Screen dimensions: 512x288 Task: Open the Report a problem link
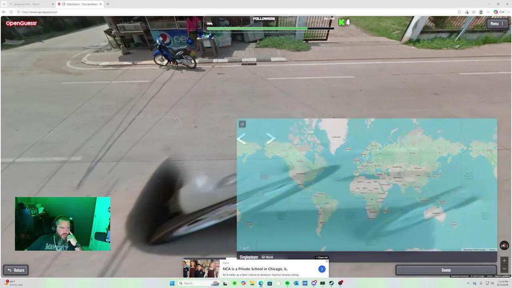[502, 276]
